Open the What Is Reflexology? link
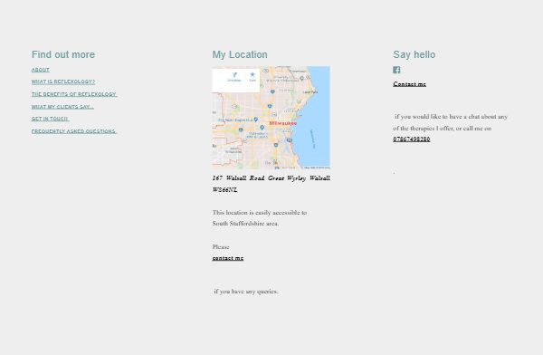The height and width of the screenshot is (355, 543). 63,82
